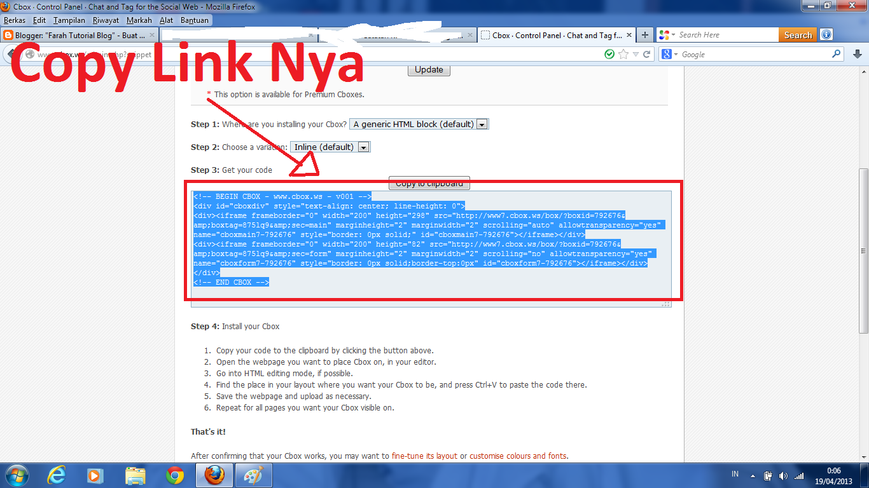The height and width of the screenshot is (488, 869).
Task: Open the Berkas menu
Action: tap(15, 20)
